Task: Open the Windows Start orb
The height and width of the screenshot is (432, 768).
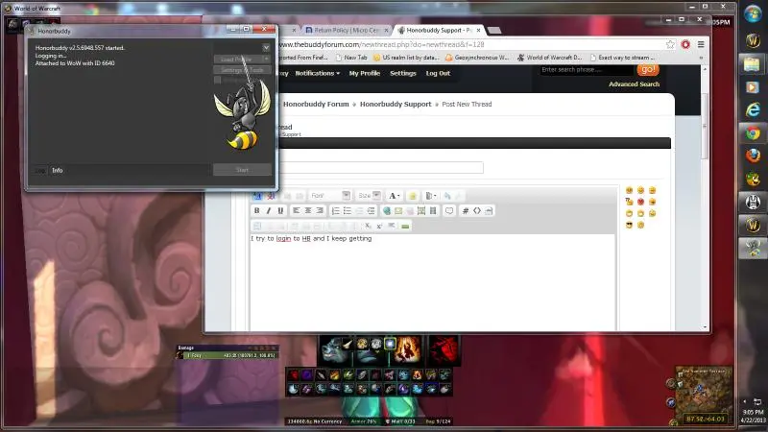Action: pyautogui.click(x=753, y=13)
